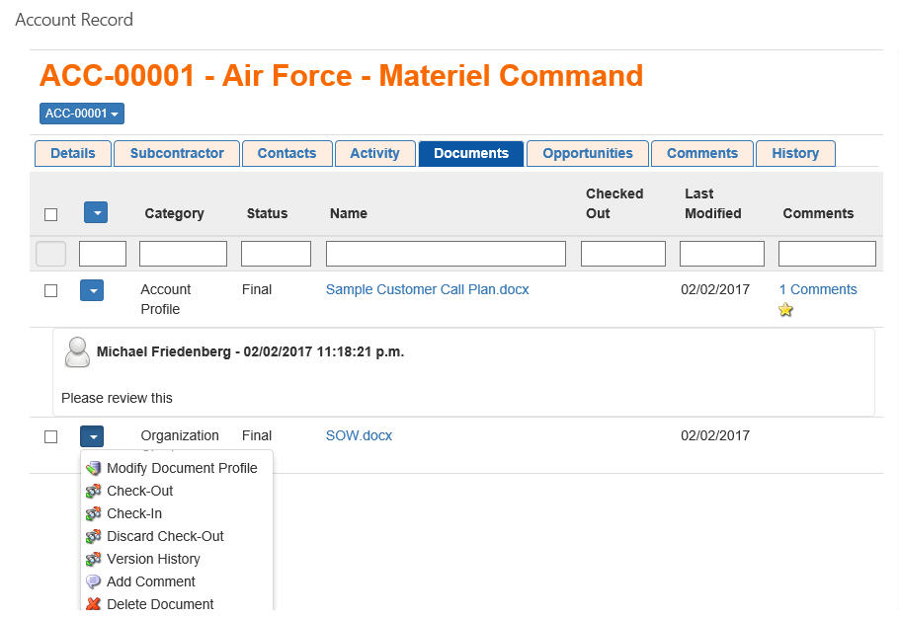Click the 1 Comments link

817,289
